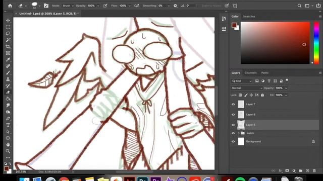Hide Layer 6 using its eye icon

pos(233,115)
